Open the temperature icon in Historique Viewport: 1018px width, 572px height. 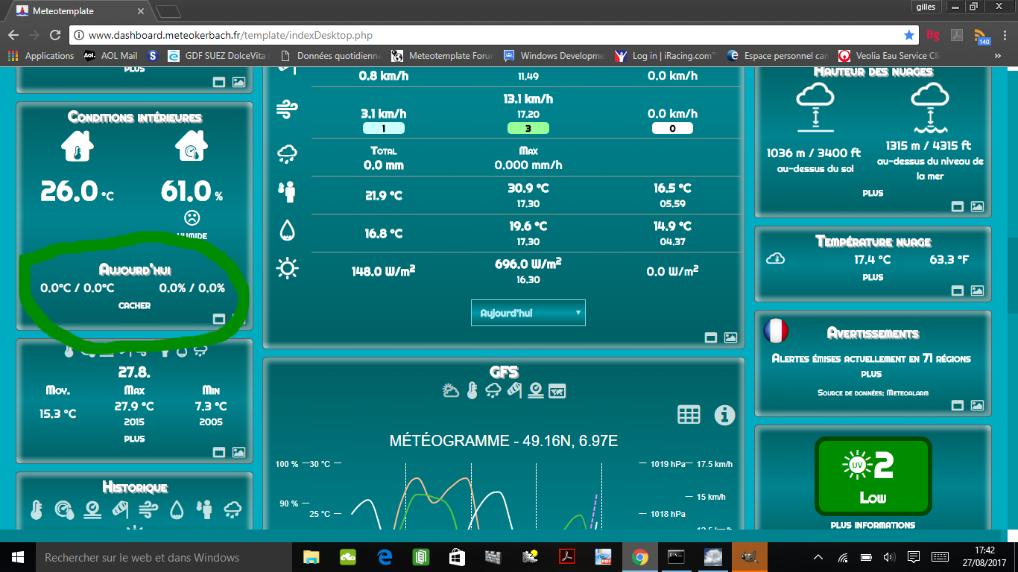point(36,510)
